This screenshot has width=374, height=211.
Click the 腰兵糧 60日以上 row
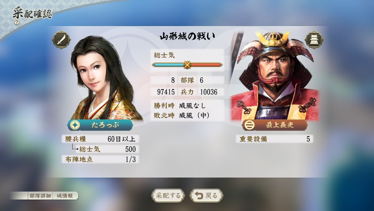coord(100,139)
